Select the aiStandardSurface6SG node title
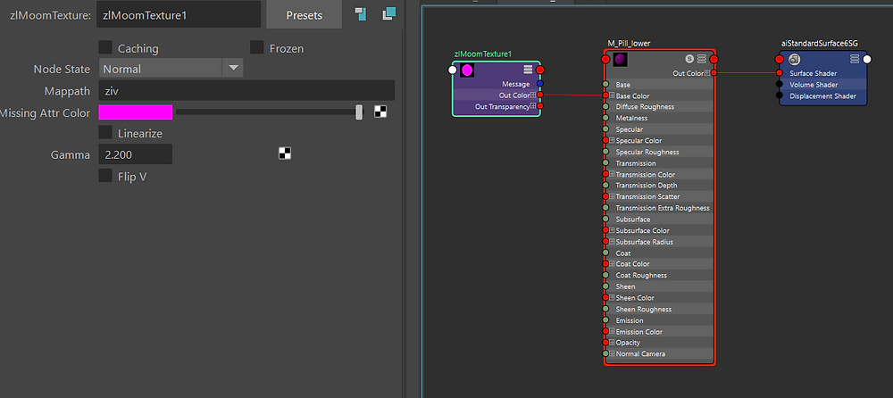 (x=819, y=43)
